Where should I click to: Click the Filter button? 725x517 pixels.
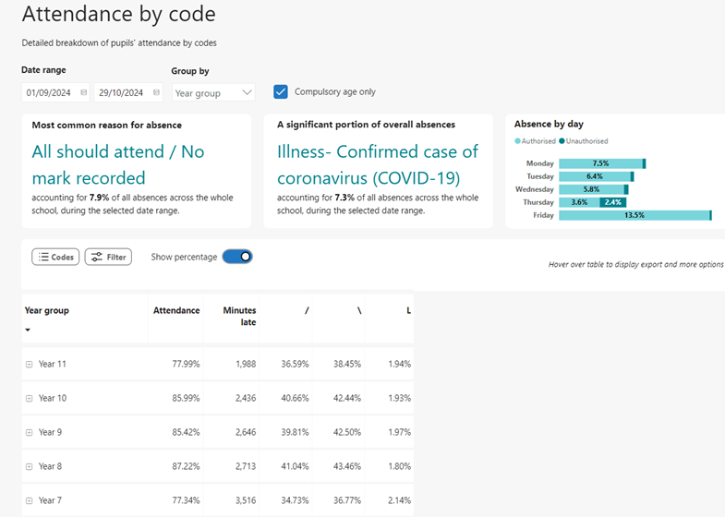click(108, 257)
